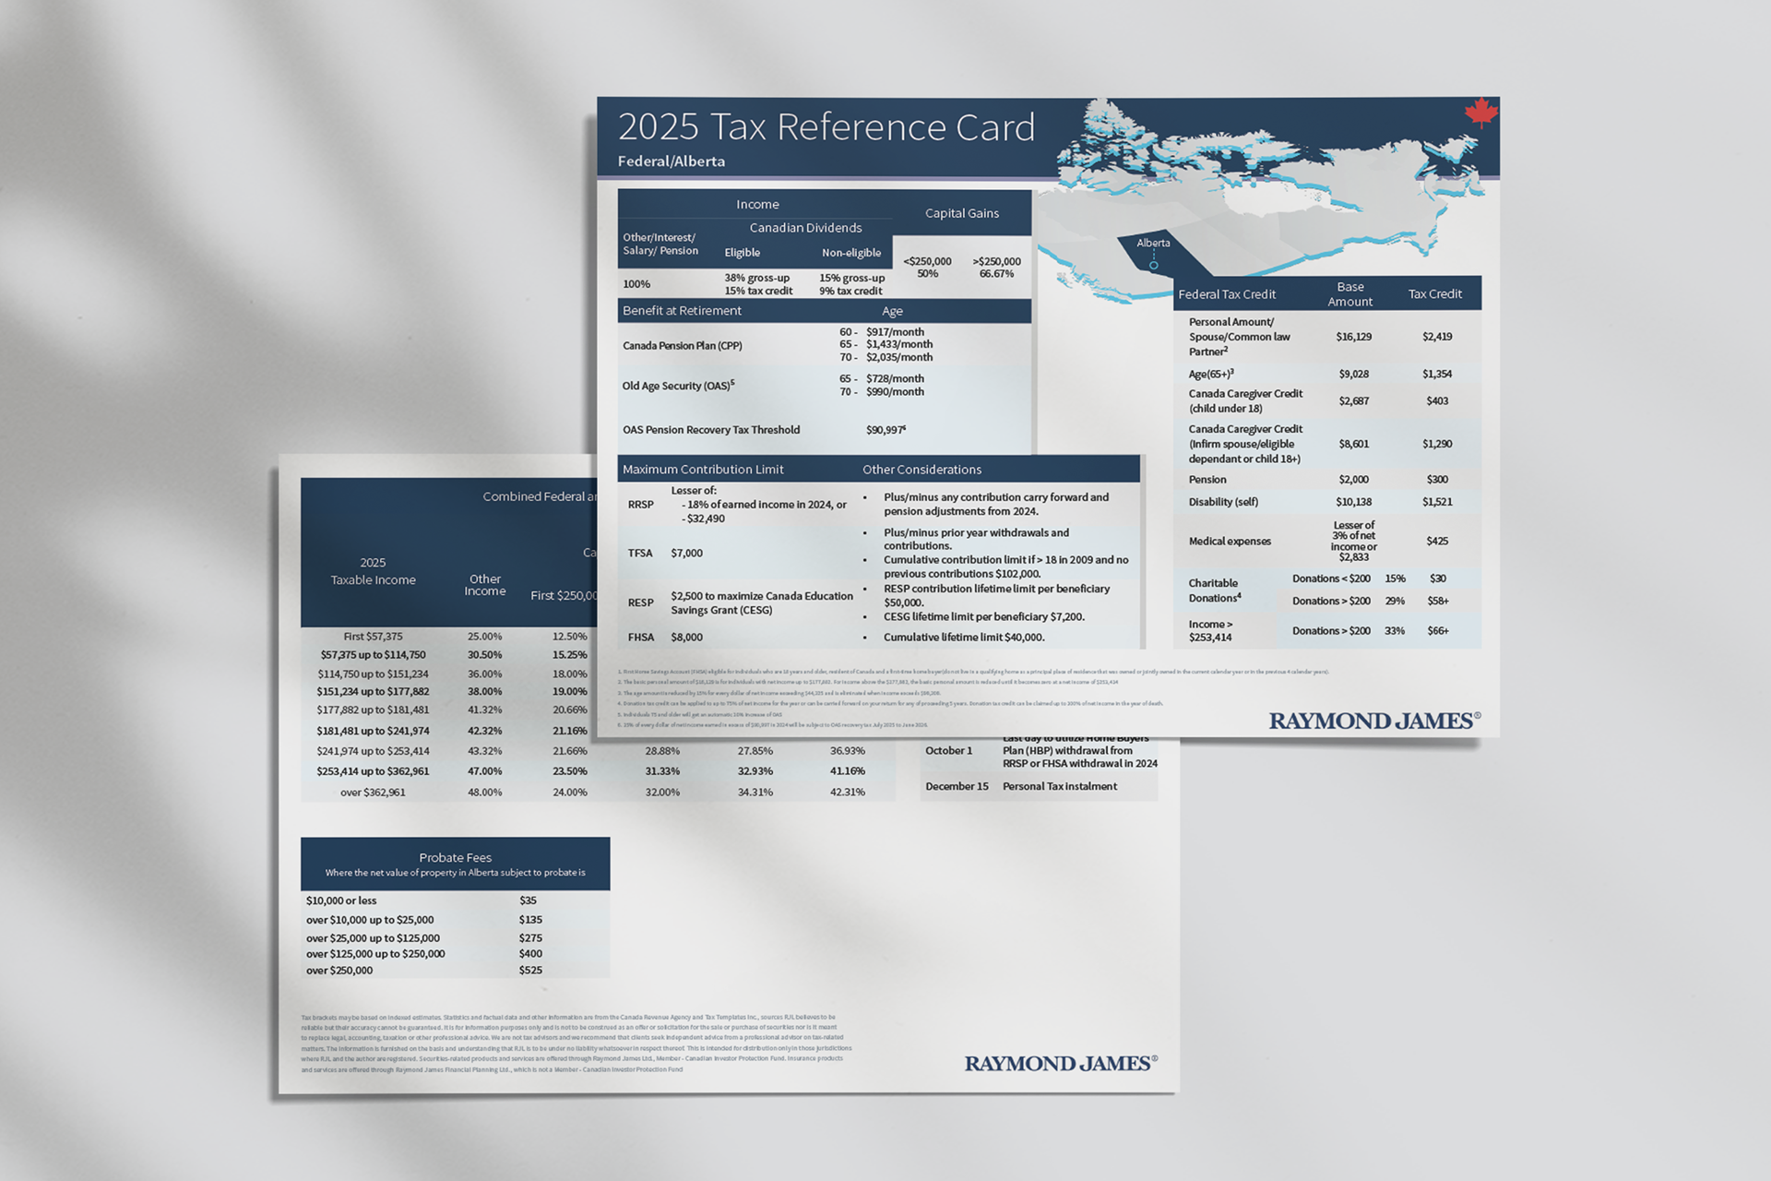Click the 'Age(65+)' credit row label
This screenshot has height=1181, width=1771.
point(1211,375)
